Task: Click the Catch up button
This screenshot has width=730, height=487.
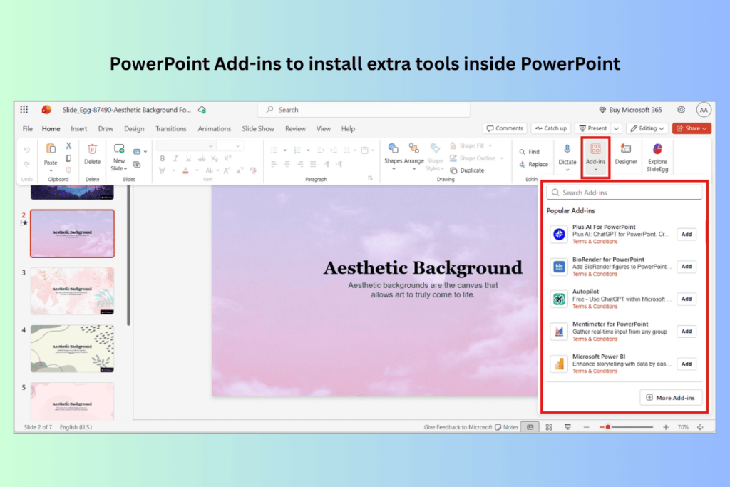Action: [x=551, y=128]
